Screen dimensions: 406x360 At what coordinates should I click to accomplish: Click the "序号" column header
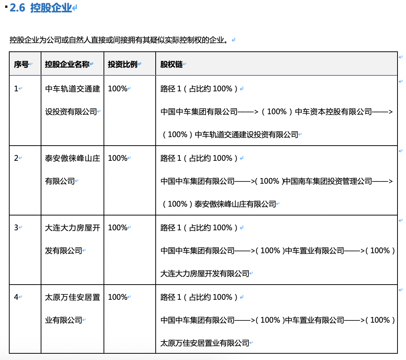[x=21, y=64]
